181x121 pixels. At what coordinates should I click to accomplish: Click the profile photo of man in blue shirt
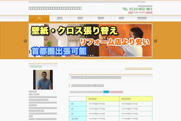pos(43,80)
